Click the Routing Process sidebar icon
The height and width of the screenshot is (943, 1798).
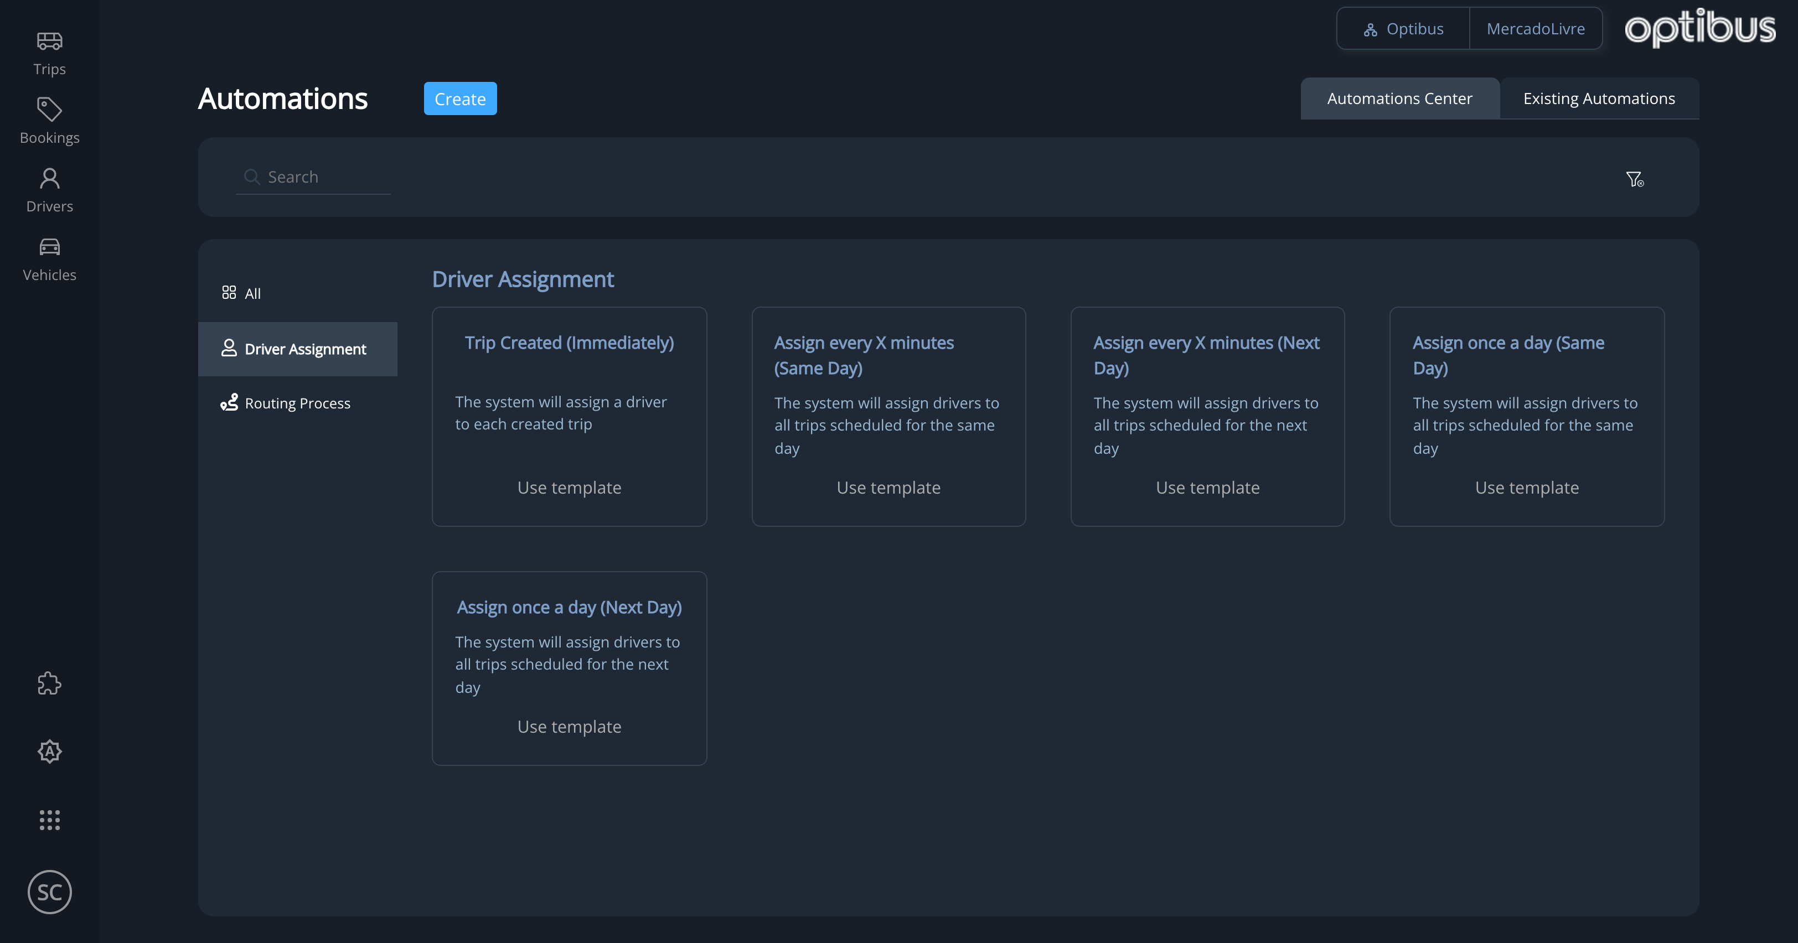(x=227, y=402)
